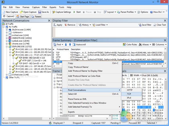This screenshot has height=126, width=169.
Task: Select the HTTP:Request, GET / frame row
Action: point(108,57)
